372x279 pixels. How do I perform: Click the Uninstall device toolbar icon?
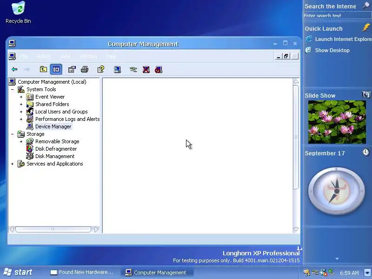tap(146, 69)
